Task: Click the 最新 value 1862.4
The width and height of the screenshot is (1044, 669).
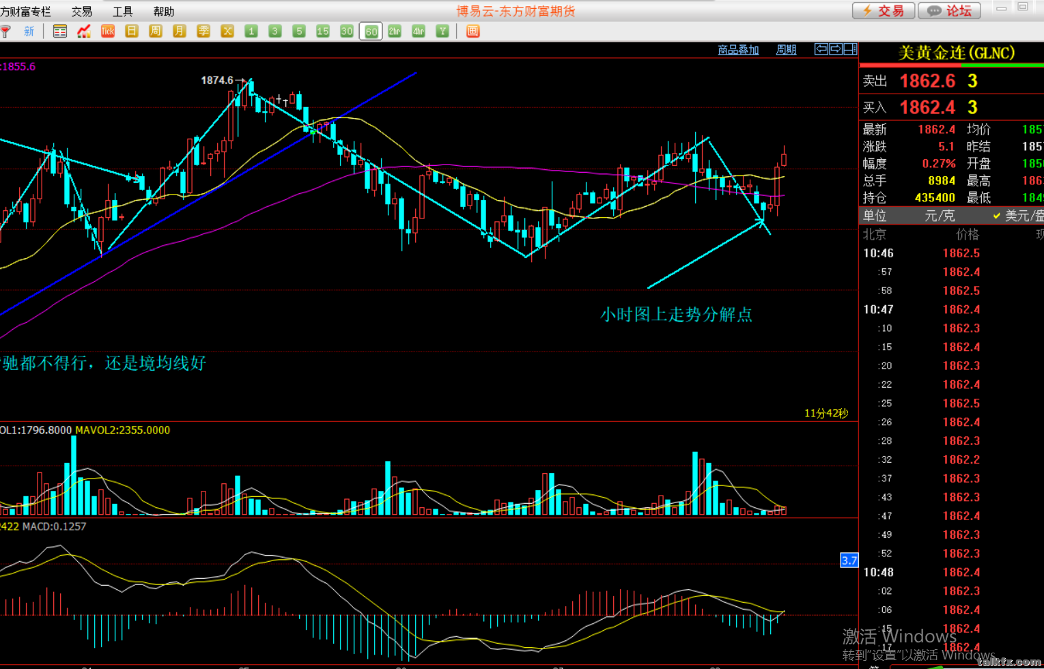Action: pyautogui.click(x=936, y=130)
